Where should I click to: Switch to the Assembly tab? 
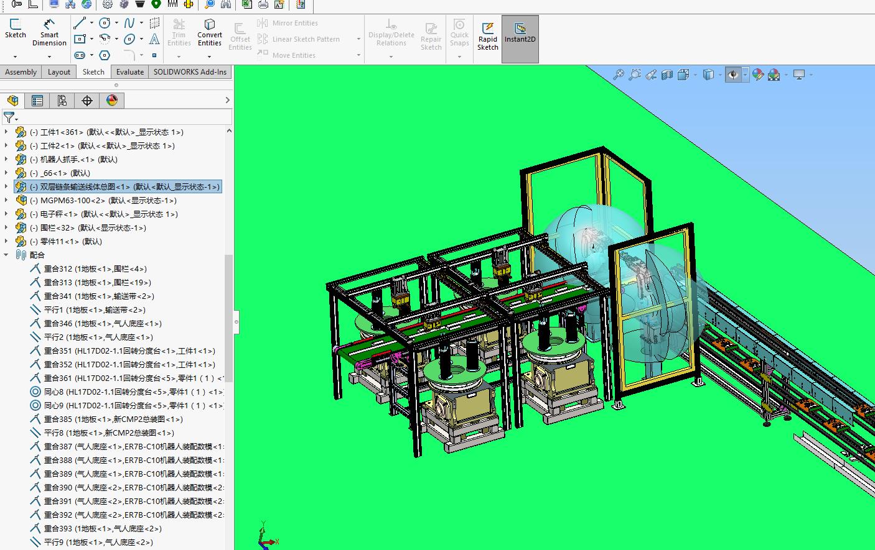point(21,72)
